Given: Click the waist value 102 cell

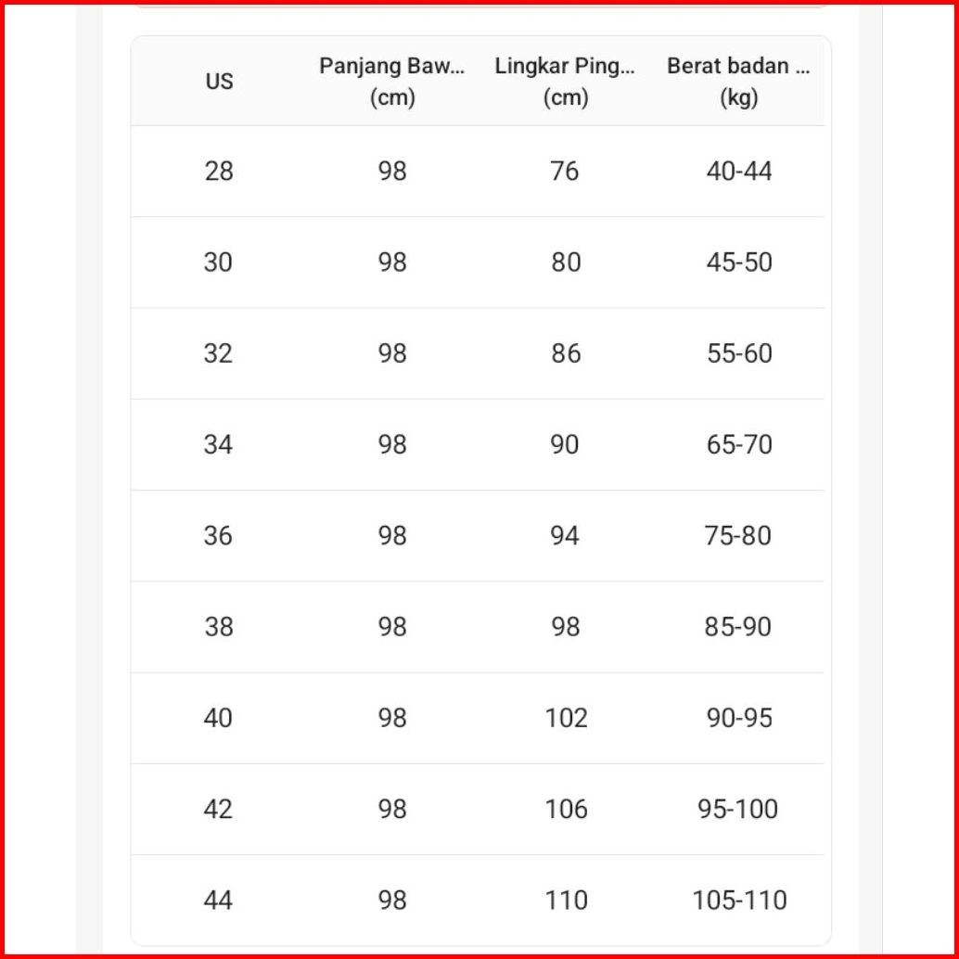Looking at the screenshot, I should [x=566, y=718].
